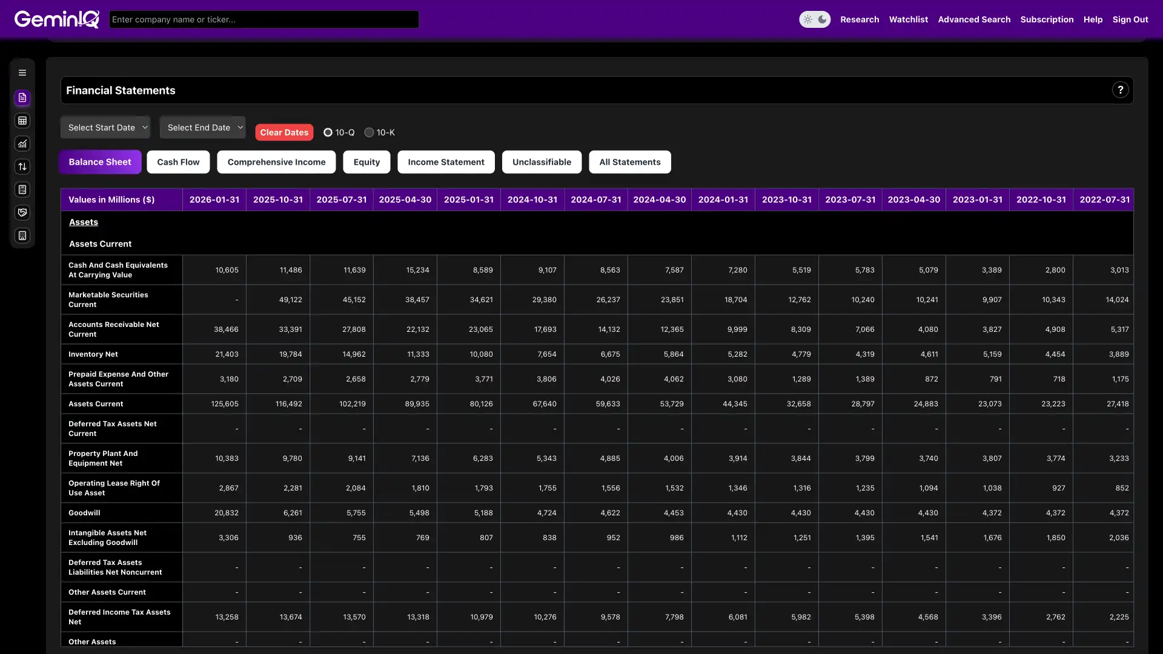Open the Watchlist link in header

pyautogui.click(x=908, y=19)
